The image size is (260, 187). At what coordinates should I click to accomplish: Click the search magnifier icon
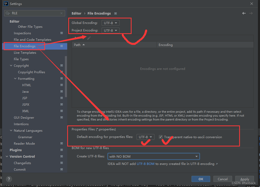click(x=8, y=13)
